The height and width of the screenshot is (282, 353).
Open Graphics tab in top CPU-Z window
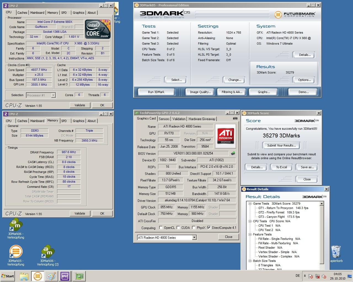tap(79, 13)
